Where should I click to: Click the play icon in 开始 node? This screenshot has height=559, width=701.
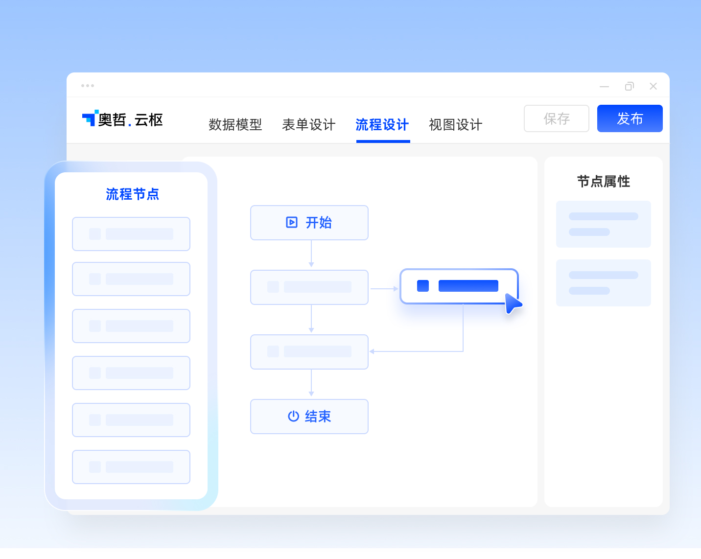point(292,223)
